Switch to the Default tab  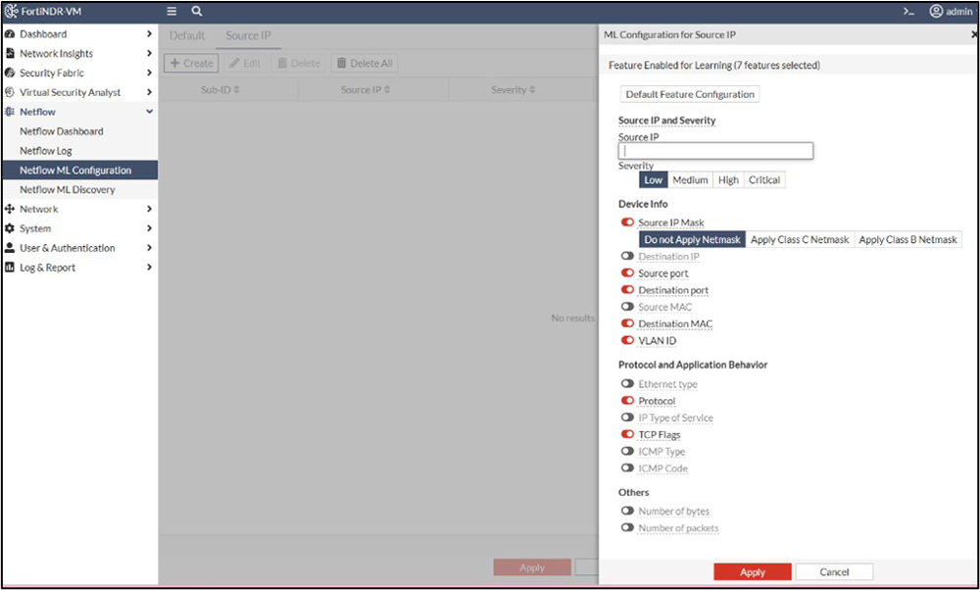tap(187, 35)
